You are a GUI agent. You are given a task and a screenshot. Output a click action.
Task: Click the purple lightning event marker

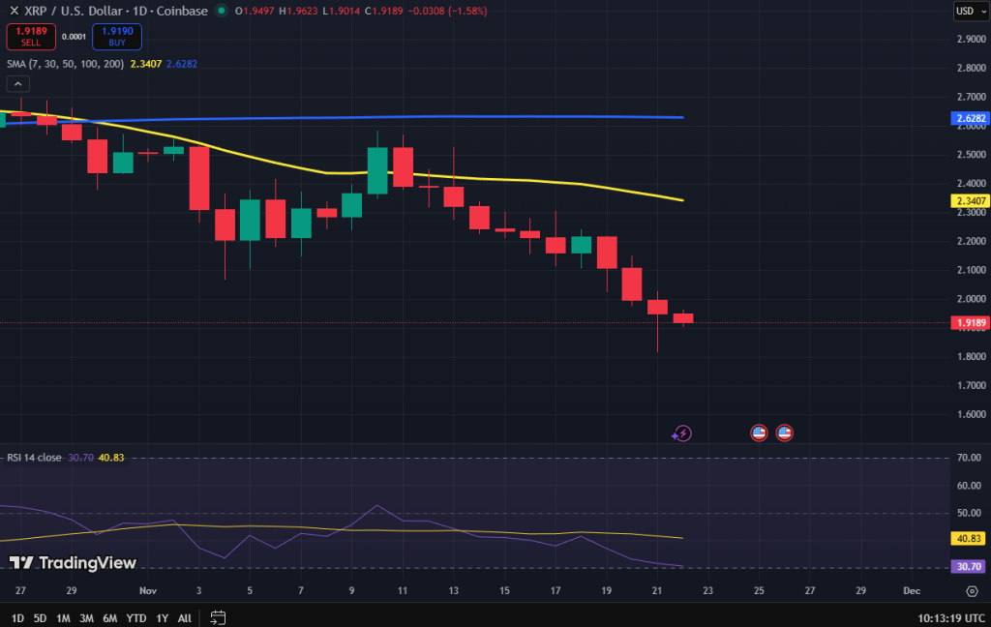tap(682, 433)
